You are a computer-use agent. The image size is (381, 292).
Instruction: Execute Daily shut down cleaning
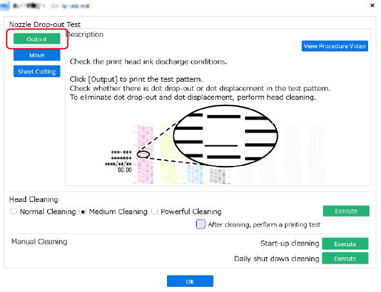pos(345,259)
